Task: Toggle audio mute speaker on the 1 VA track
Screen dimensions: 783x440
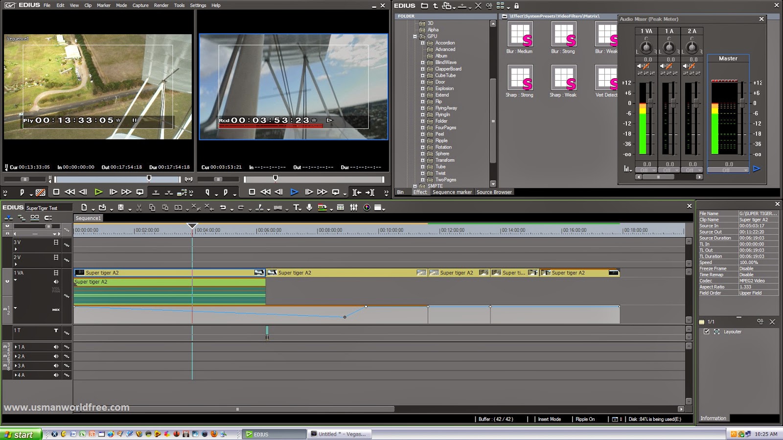Action: point(56,282)
